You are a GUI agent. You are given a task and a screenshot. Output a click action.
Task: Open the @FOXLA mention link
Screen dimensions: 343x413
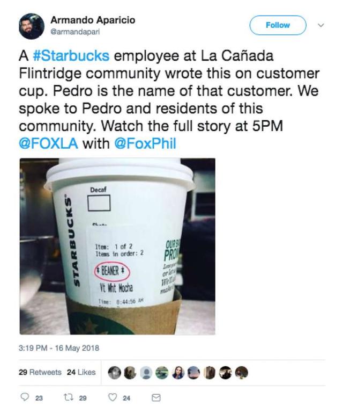tap(48, 143)
